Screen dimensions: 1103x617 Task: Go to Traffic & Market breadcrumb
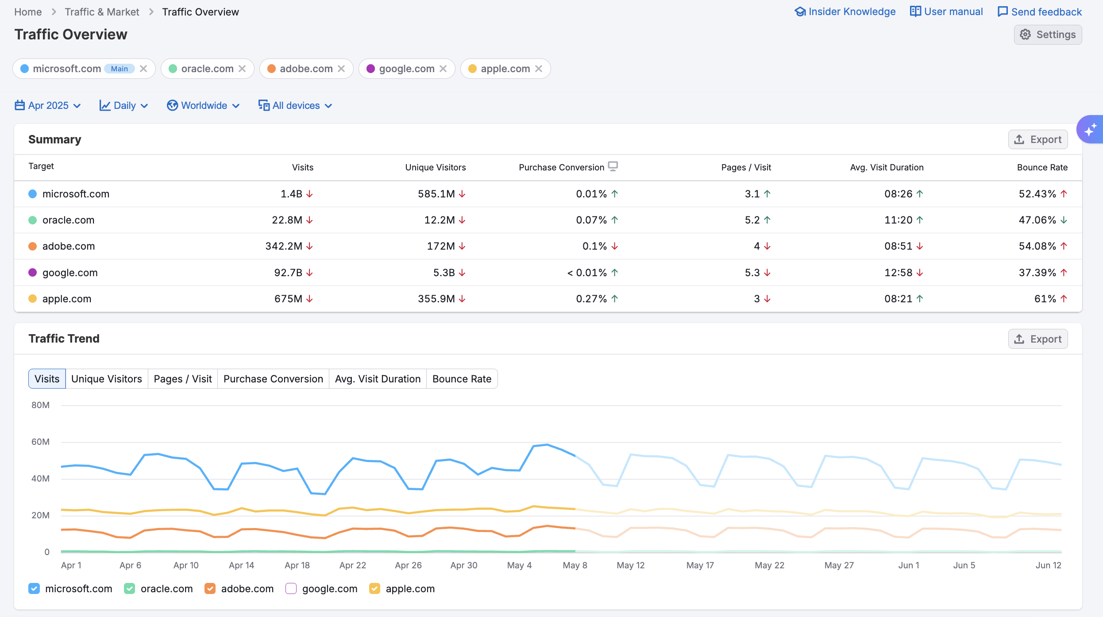click(x=102, y=12)
